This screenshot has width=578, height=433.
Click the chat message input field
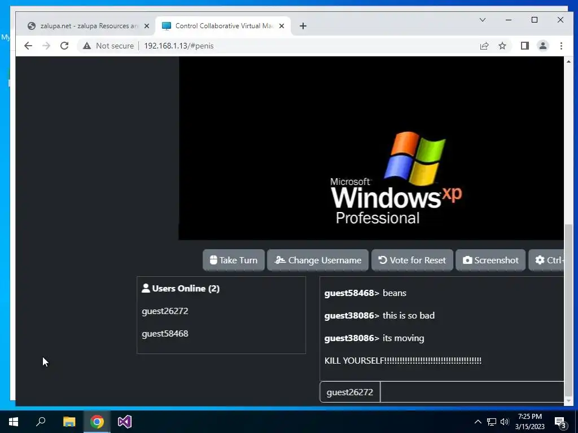click(x=472, y=392)
